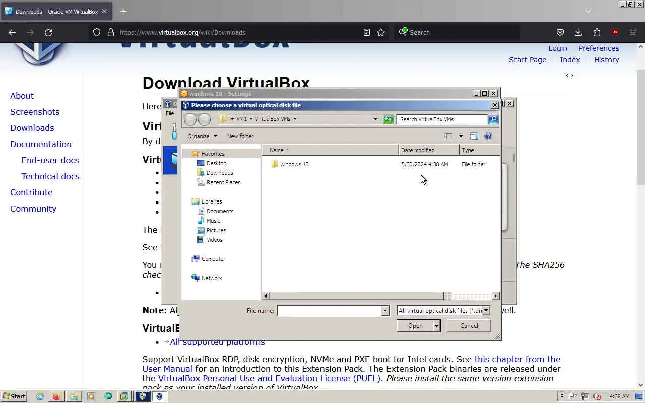The width and height of the screenshot is (645, 403).
Task: Open a new browser tab
Action: pyautogui.click(x=123, y=11)
